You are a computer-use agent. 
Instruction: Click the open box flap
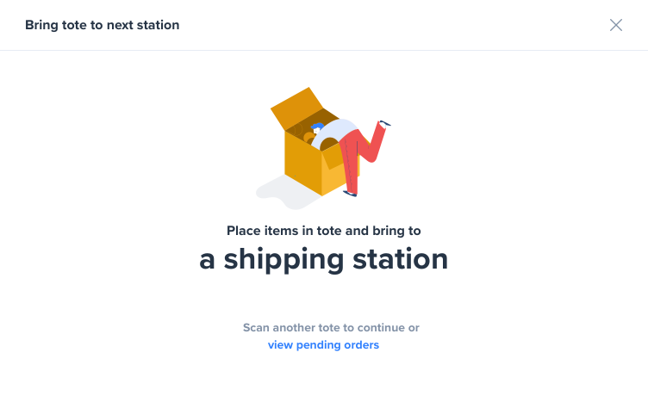(296, 107)
